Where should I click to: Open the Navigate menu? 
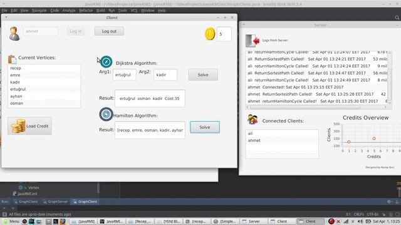39,11
